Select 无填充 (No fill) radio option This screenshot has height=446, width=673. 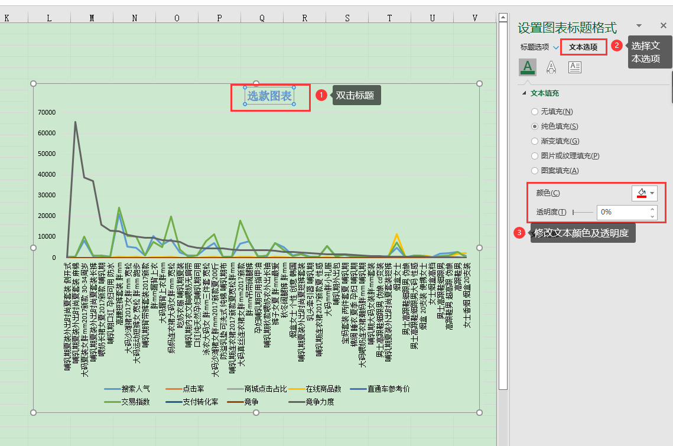pos(535,112)
